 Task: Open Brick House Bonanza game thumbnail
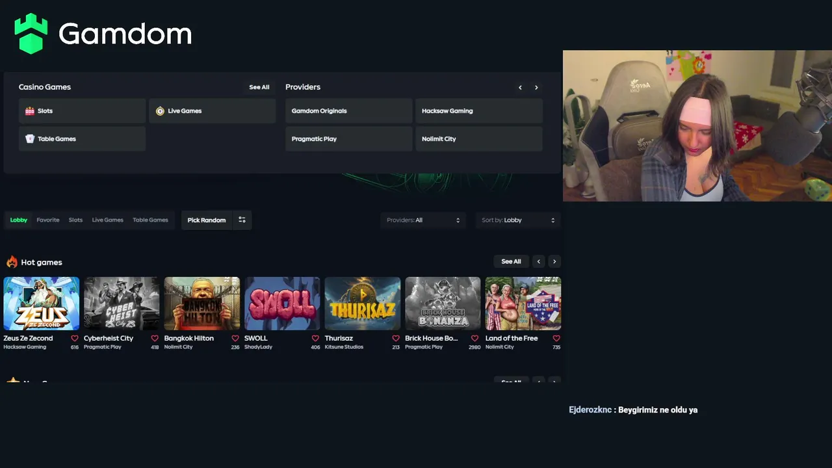[443, 304]
